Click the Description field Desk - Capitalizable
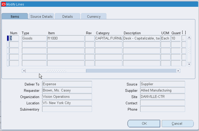199x131 pixels. (142, 38)
